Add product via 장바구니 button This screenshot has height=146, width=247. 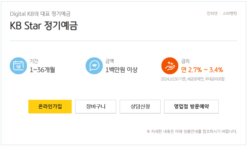95,107
